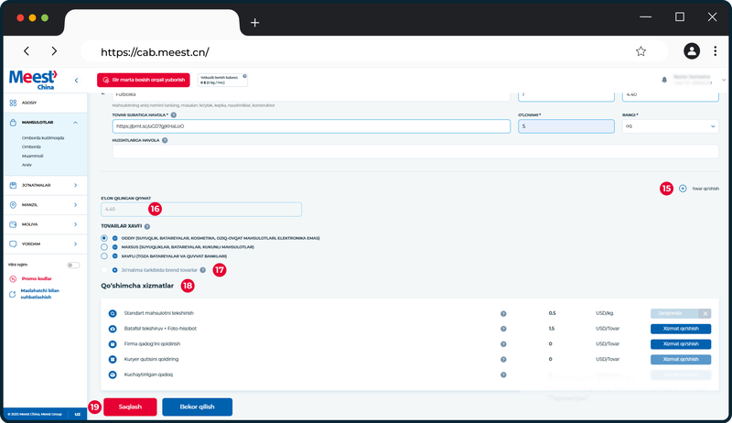Image resolution: width=732 pixels, height=423 pixels.
Task: Add Kuryer qutisini qoldiring with Xizmat qo'shish
Action: pyautogui.click(x=681, y=360)
